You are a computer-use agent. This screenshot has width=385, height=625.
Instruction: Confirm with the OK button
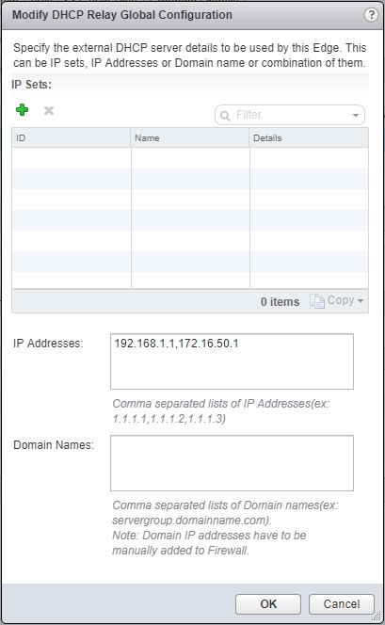click(268, 604)
